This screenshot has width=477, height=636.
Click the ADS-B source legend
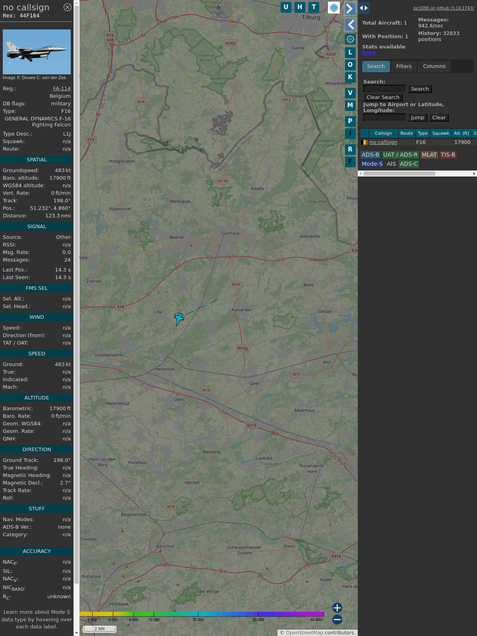[370, 155]
